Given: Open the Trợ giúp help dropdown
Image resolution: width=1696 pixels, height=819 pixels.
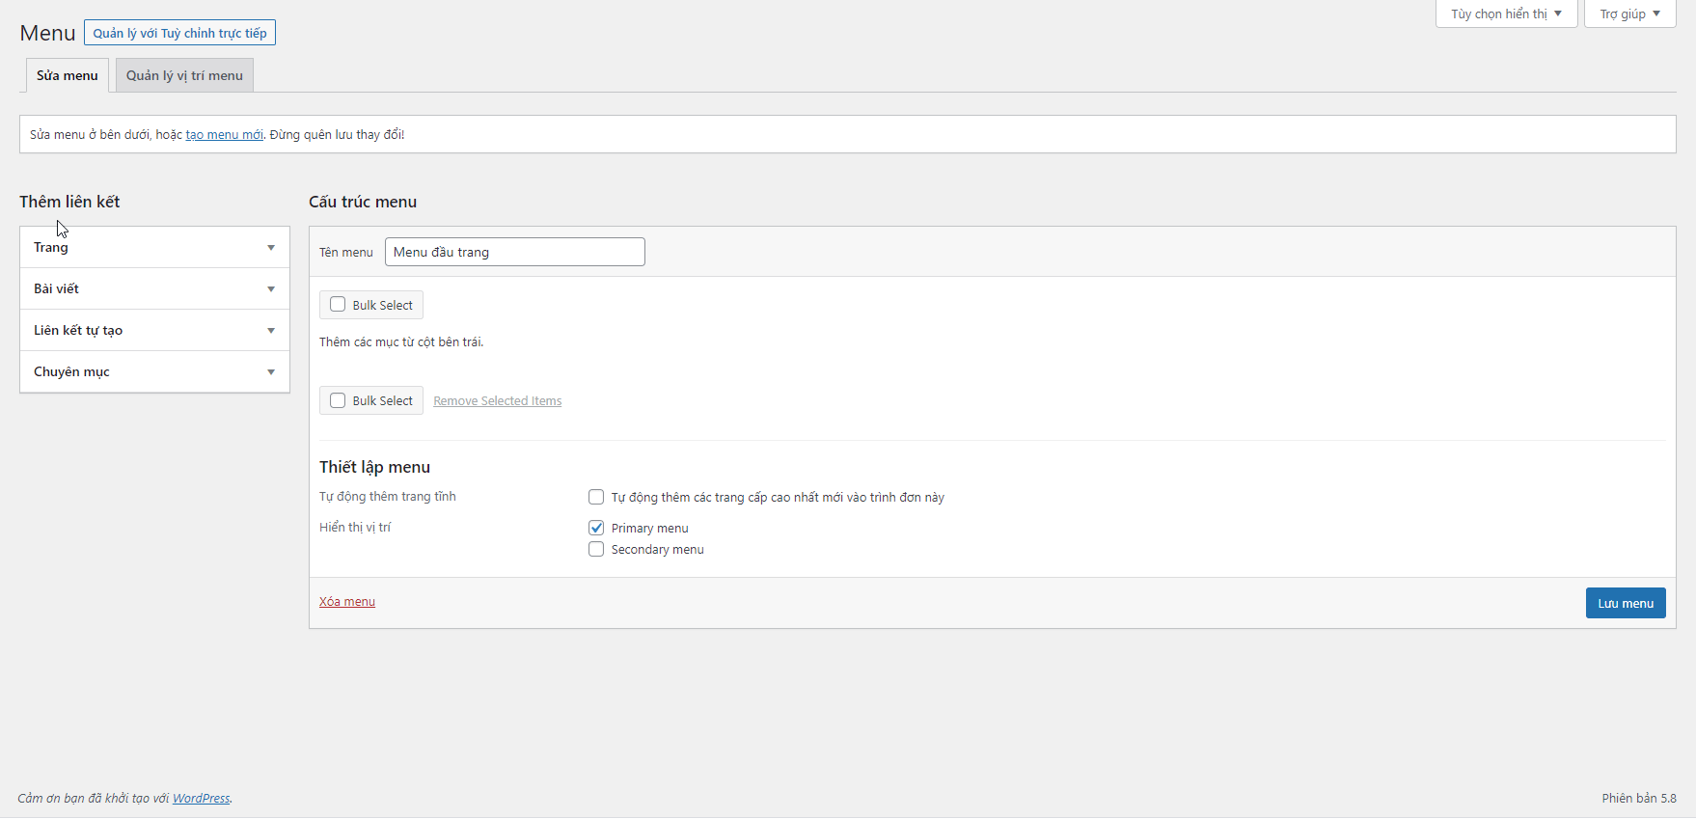Looking at the screenshot, I should click(1629, 14).
